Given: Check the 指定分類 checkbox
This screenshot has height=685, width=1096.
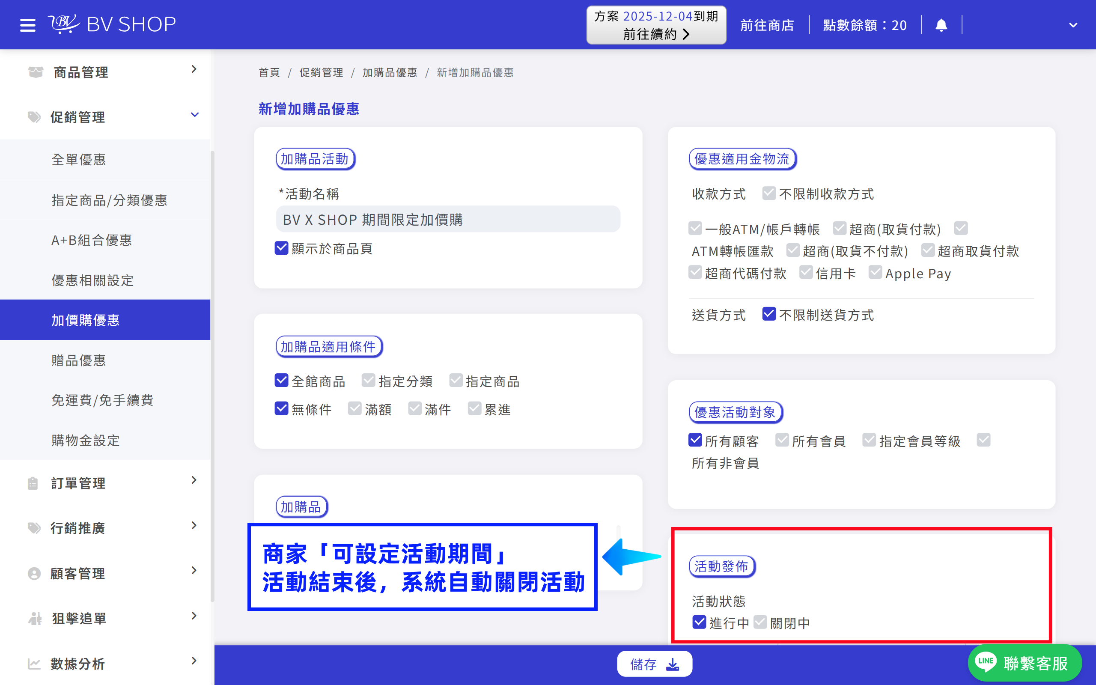Looking at the screenshot, I should [x=368, y=380].
